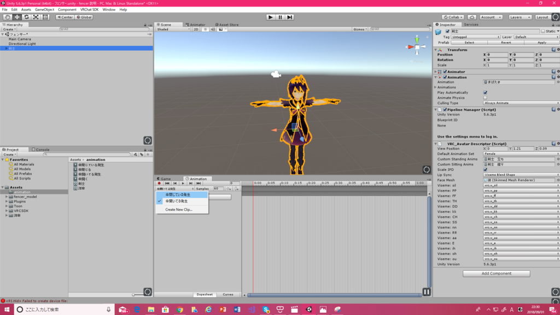
Task: Open the Cloud services icon button
Action: 472,17
